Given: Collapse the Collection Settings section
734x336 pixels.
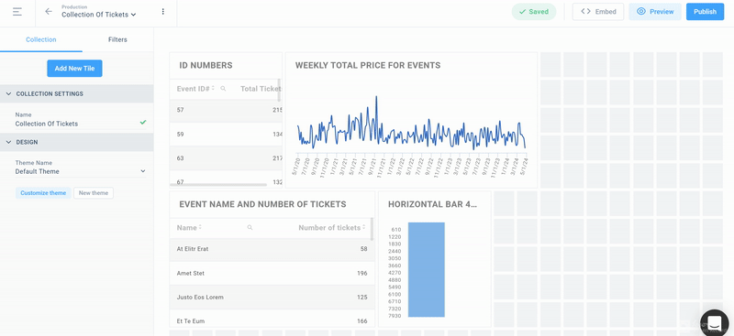Looking at the screenshot, I should [x=76, y=94].
